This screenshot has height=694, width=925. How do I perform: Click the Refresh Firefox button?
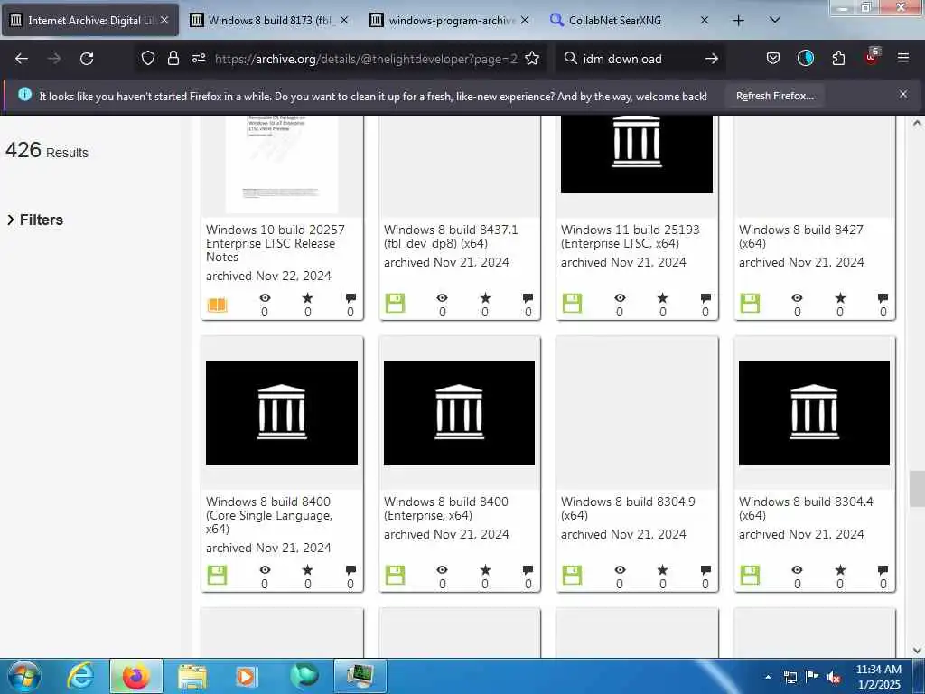774,96
